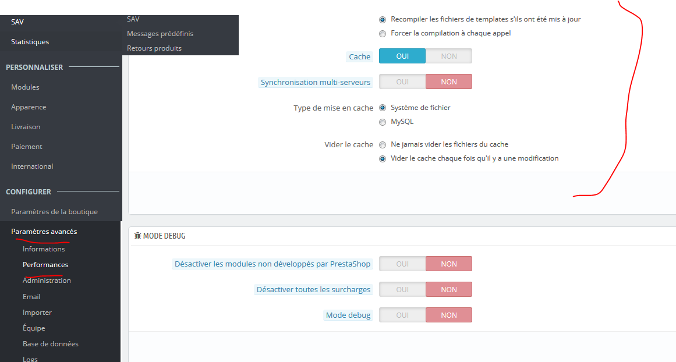The height and width of the screenshot is (362, 676).
Task: Open 'Messages prédéfinis' in flyout submenu
Action: click(x=160, y=34)
